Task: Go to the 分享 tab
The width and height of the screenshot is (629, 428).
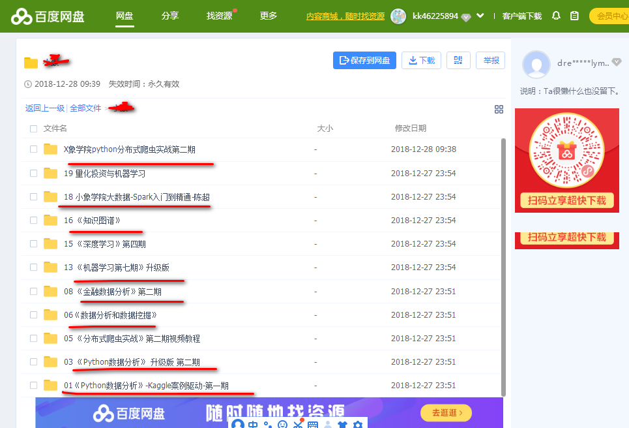Action: [170, 16]
